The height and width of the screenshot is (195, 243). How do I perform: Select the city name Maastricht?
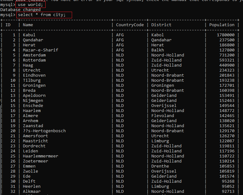click(36, 141)
